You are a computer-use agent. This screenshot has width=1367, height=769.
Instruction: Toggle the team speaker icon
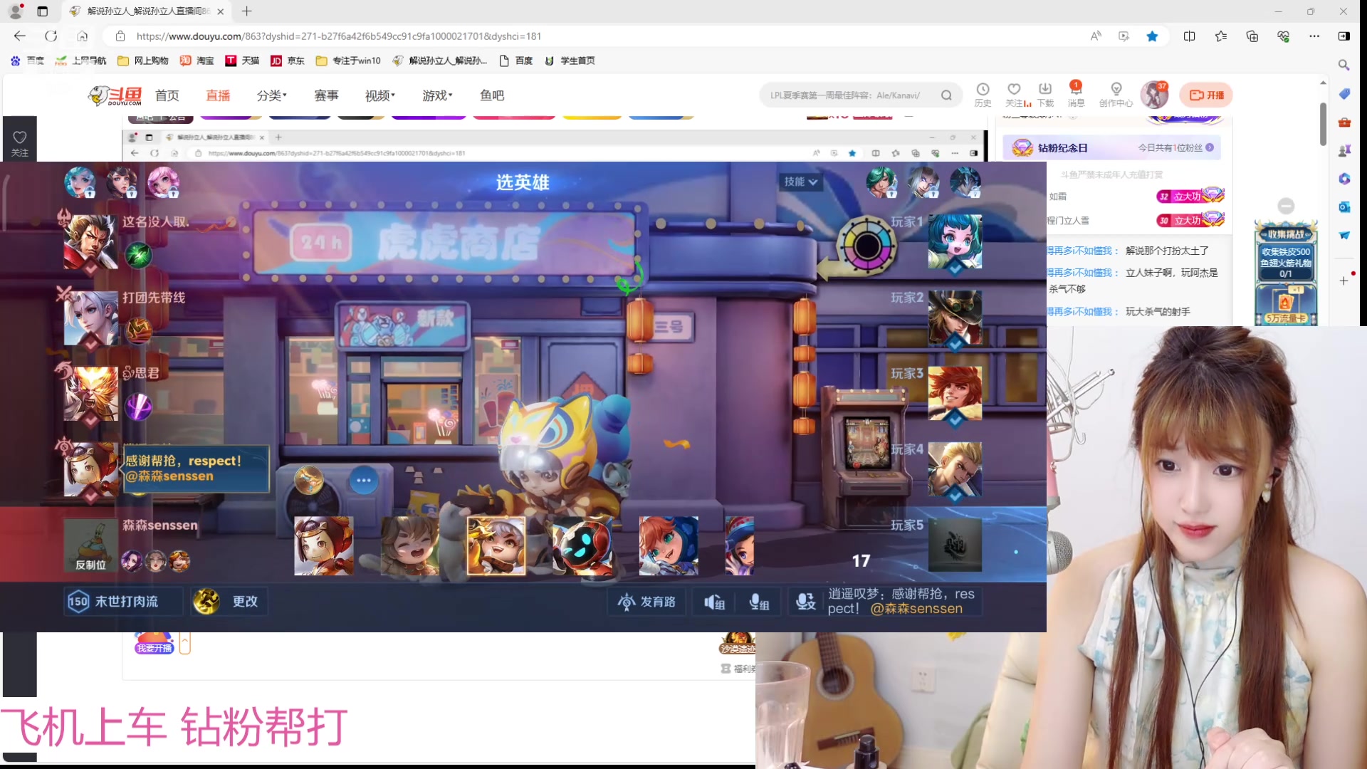(715, 602)
